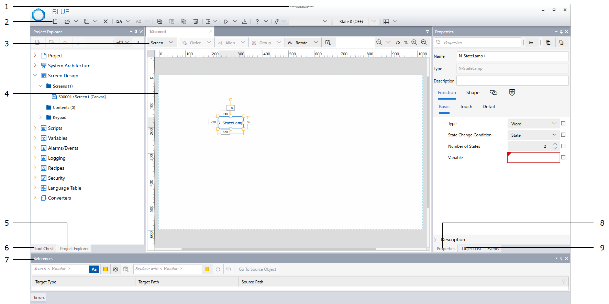Viewport: 609px width, 304px height.
Task: Click the Save project icon
Action: click(87, 21)
